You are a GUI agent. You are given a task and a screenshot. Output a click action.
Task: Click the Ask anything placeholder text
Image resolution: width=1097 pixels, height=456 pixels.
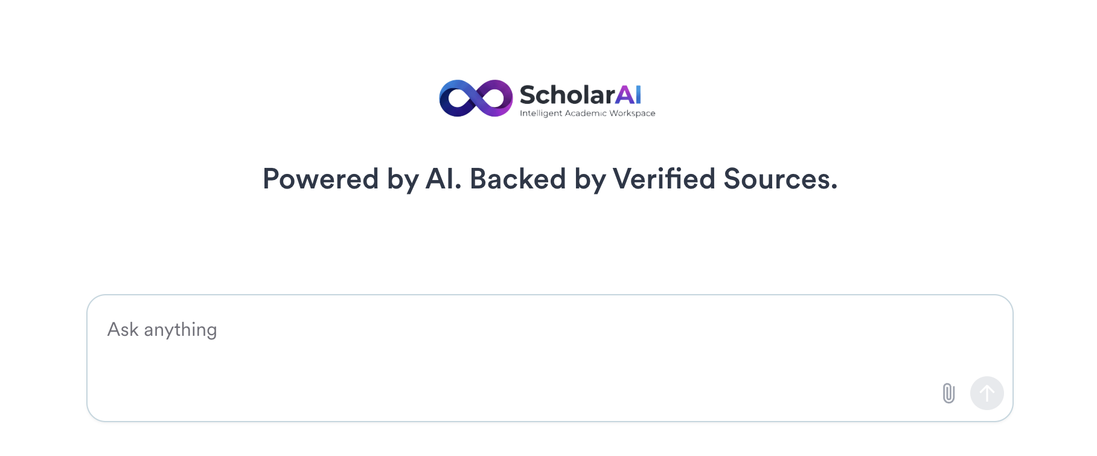point(162,329)
